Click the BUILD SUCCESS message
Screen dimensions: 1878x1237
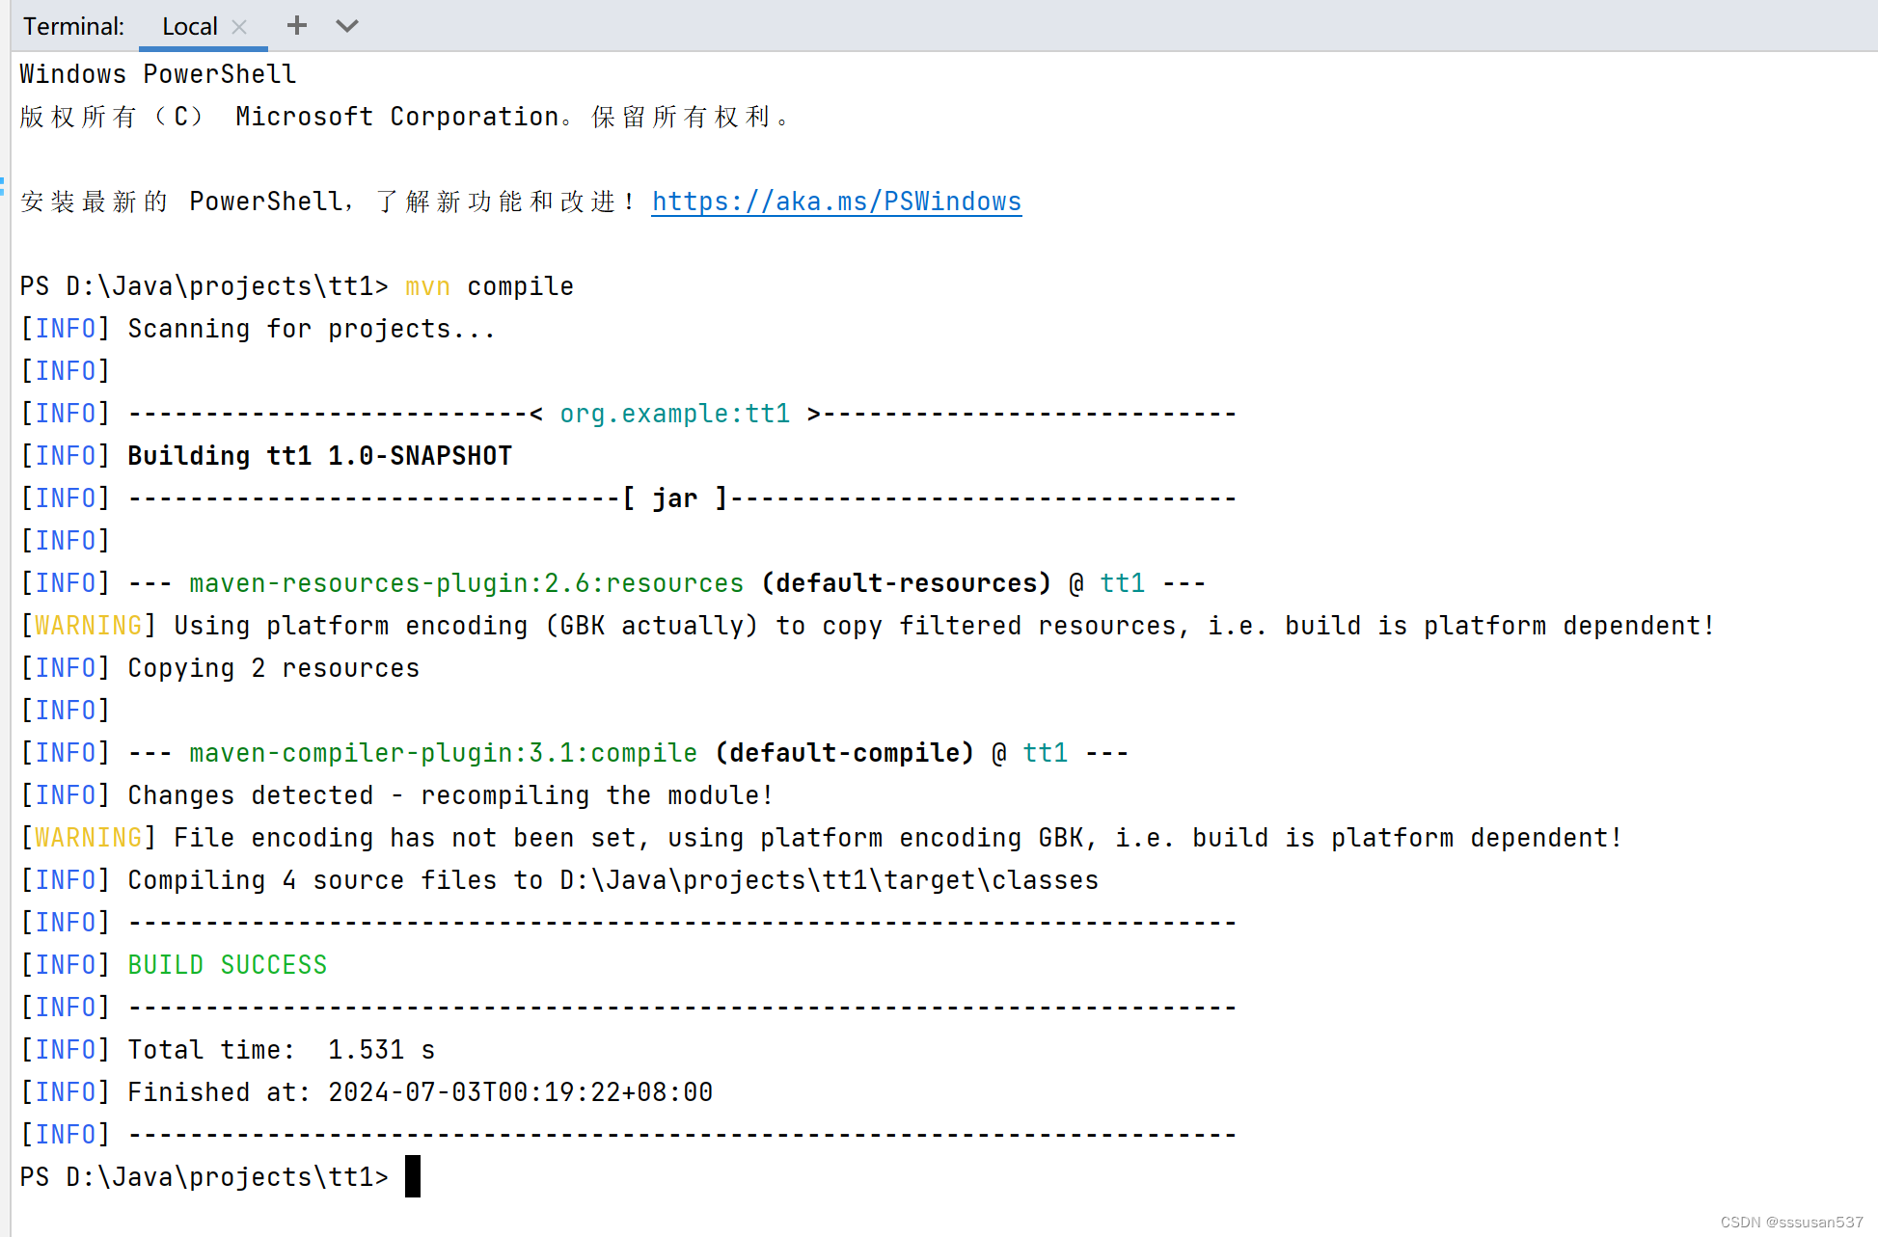[227, 964]
